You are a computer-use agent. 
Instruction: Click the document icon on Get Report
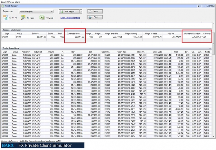[x=62, y=12]
